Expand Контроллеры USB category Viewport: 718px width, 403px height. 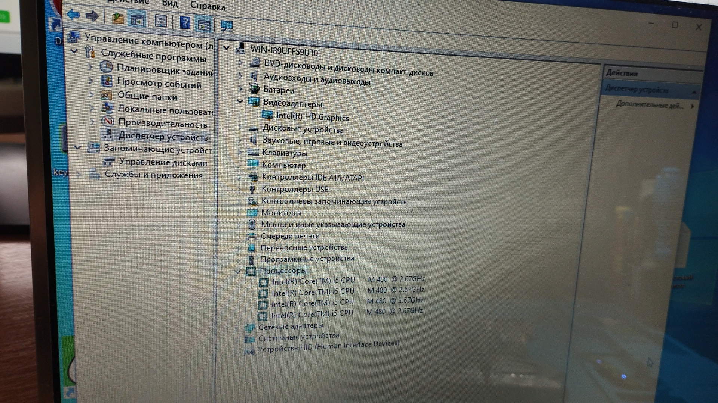(x=239, y=189)
